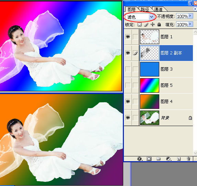This screenshot has width=197, height=186.
Task: Click the delete layer trash icon
Action: [188, 159]
